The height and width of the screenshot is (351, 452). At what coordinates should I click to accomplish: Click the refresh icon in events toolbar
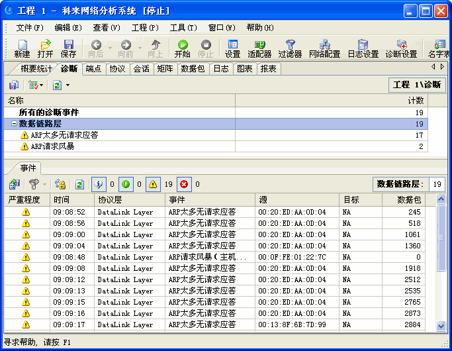point(79,184)
